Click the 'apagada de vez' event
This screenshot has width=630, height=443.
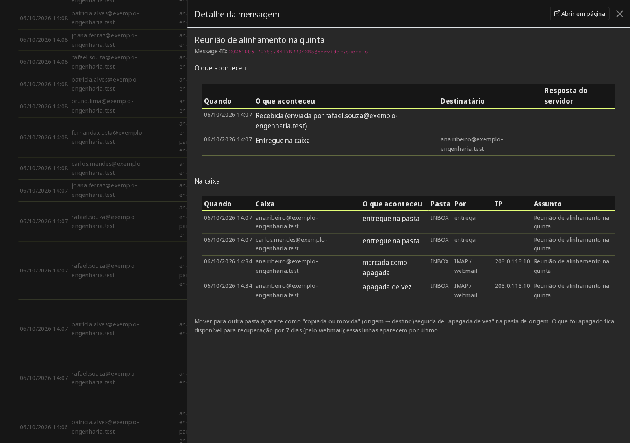[x=387, y=287]
